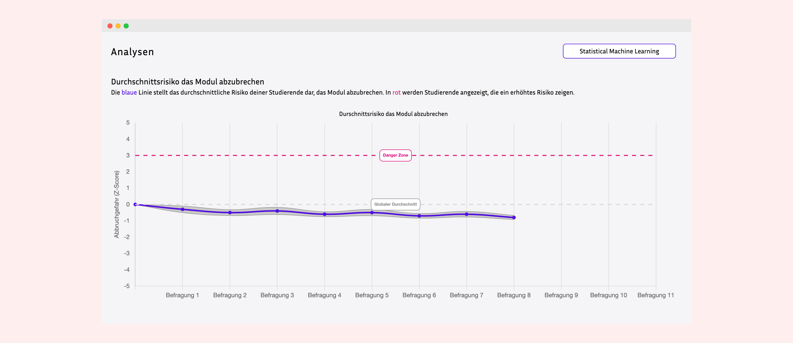The image size is (793, 343).
Task: Click the Statistical Machine Learning button
Action: [619, 51]
